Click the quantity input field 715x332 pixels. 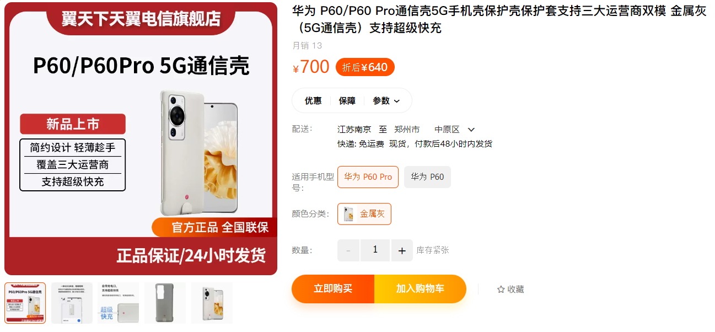coord(375,250)
